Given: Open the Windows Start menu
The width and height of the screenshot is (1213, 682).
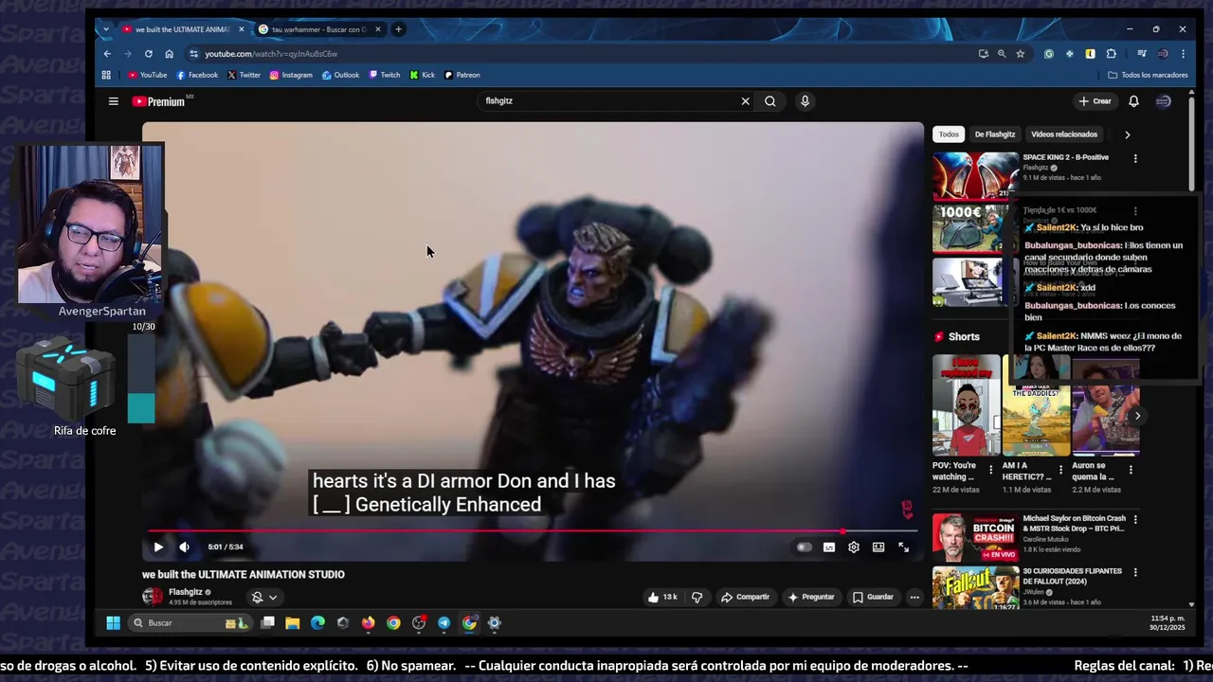Looking at the screenshot, I should 113,623.
